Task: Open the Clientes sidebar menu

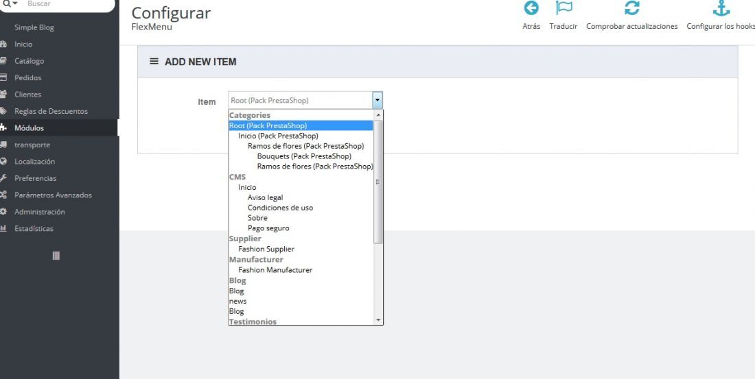Action: point(28,95)
